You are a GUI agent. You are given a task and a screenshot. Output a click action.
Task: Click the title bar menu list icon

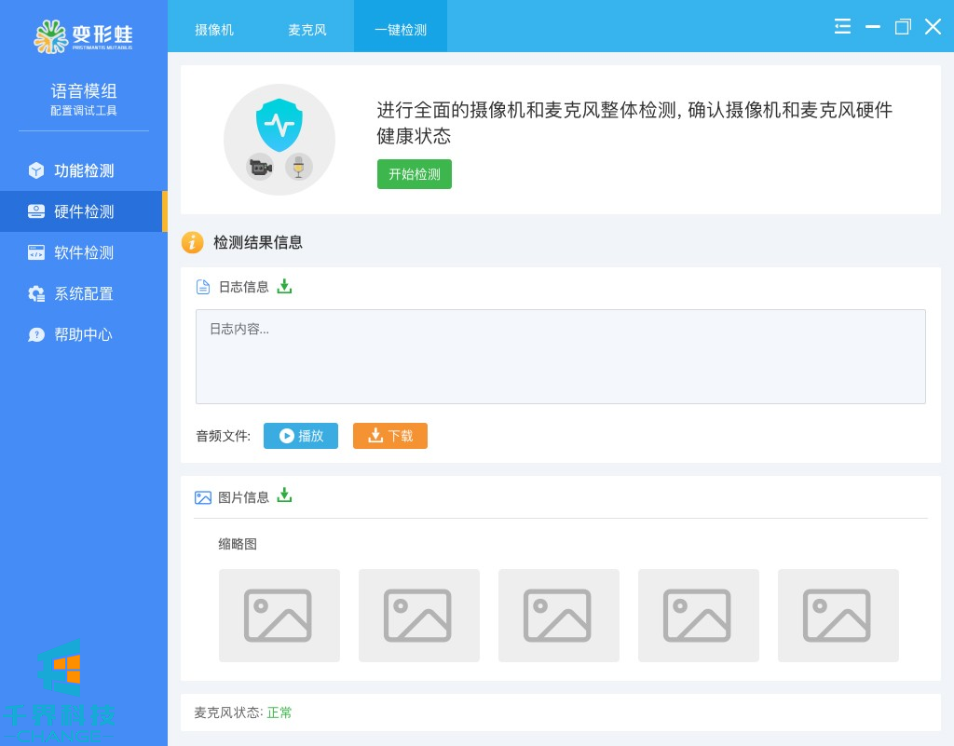click(842, 26)
